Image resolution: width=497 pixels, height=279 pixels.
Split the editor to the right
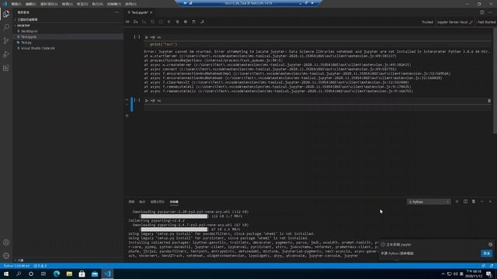(481, 12)
